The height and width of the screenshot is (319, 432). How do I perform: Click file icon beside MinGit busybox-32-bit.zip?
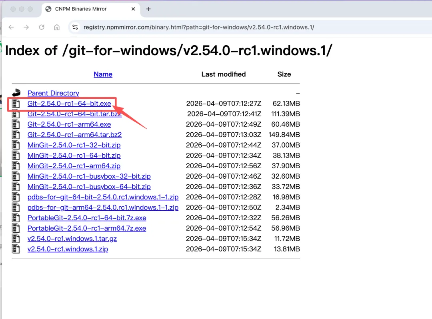pyautogui.click(x=16, y=176)
